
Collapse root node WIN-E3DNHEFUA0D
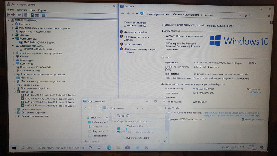(x=8, y=20)
